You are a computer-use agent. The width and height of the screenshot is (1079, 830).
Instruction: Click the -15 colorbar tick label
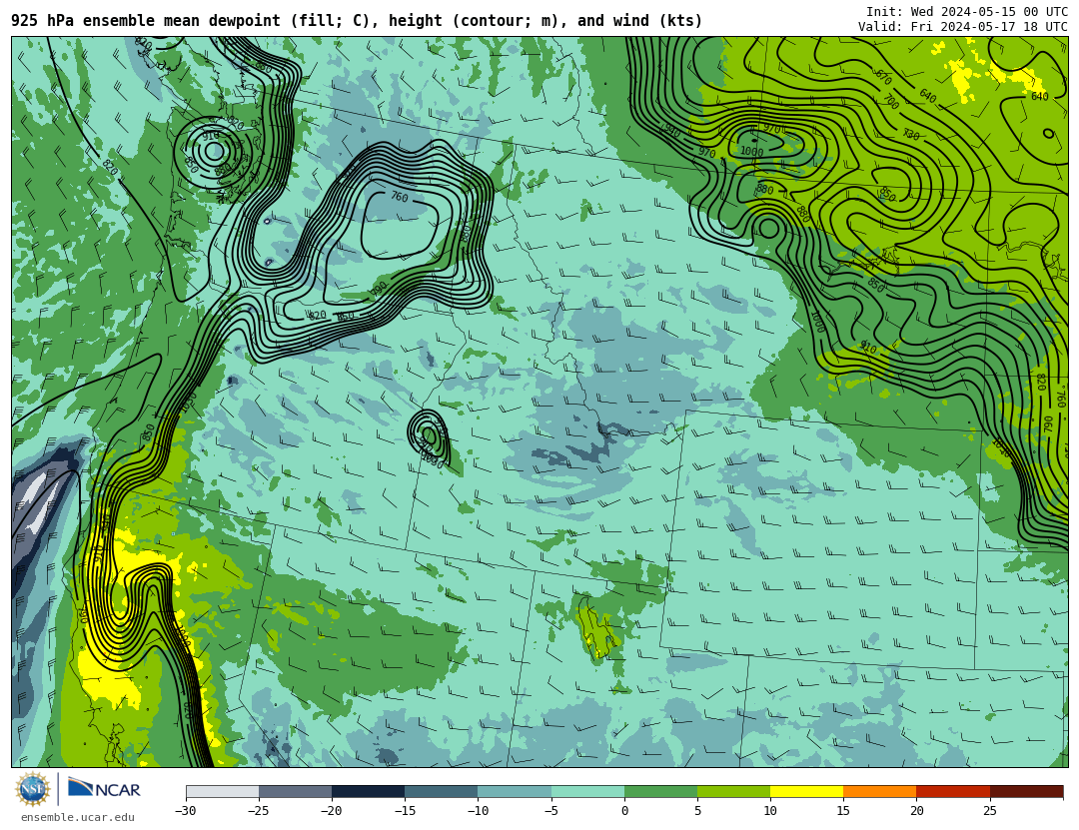[x=405, y=811]
